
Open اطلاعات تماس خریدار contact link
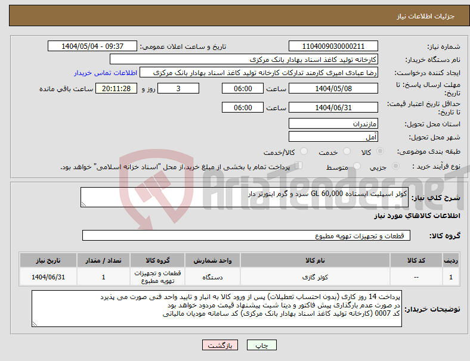106,73
